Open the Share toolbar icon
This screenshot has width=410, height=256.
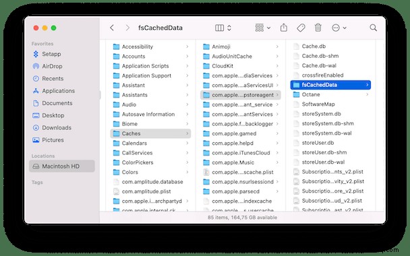point(284,28)
